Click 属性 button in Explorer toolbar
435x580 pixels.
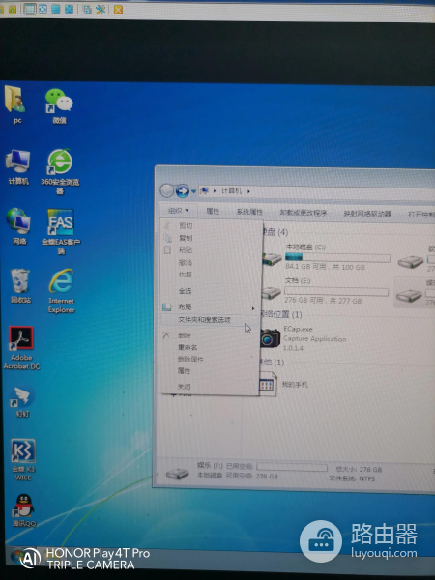tap(213, 211)
